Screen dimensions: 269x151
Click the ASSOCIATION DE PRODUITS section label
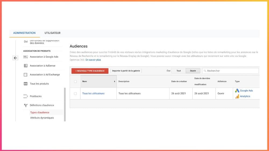[x=37, y=51]
